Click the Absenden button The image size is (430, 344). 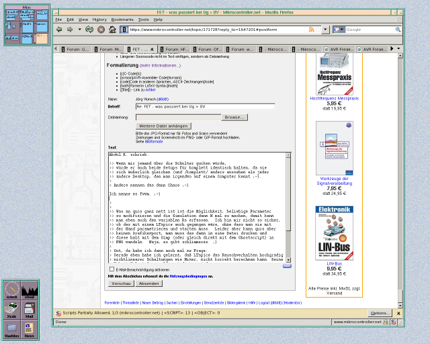[x=149, y=284]
